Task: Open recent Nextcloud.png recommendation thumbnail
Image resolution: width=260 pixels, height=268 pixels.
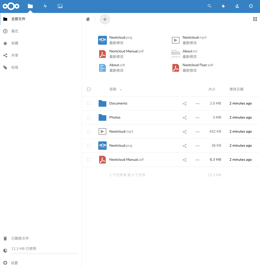Action: 102,40
